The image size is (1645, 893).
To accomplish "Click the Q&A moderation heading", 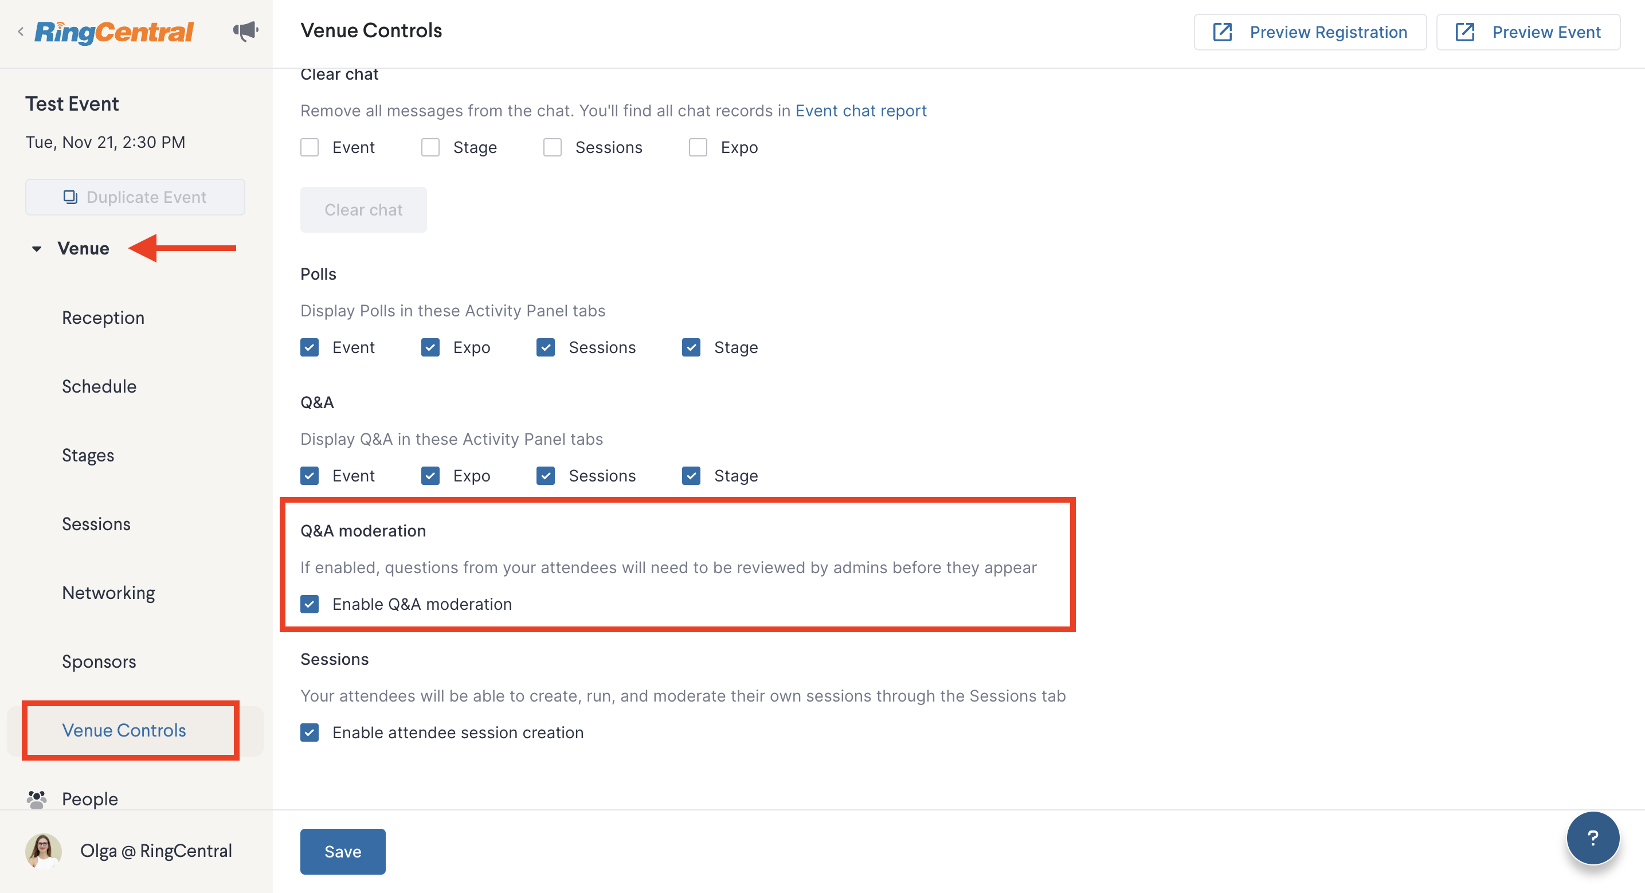I will [363, 531].
